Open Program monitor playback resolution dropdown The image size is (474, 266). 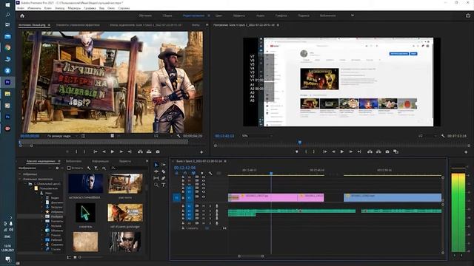click(427, 136)
